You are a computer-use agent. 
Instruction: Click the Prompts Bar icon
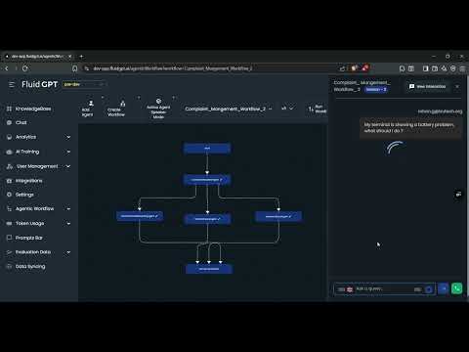pos(9,238)
